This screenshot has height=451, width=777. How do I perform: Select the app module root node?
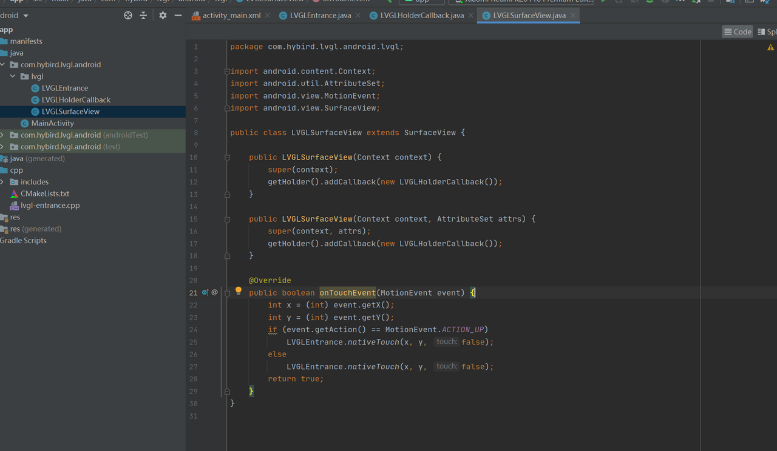7,30
